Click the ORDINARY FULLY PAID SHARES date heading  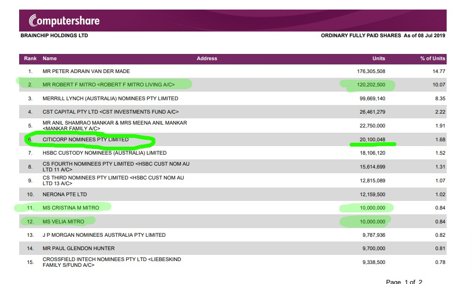pyautogui.click(x=383, y=35)
